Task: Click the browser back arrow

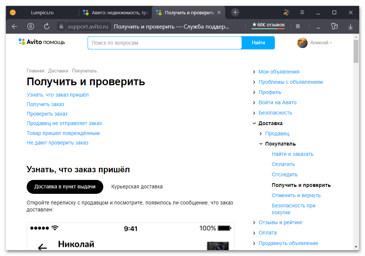Action: point(15,26)
